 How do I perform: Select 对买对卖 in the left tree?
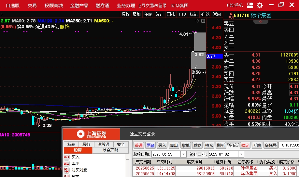coord(79,170)
